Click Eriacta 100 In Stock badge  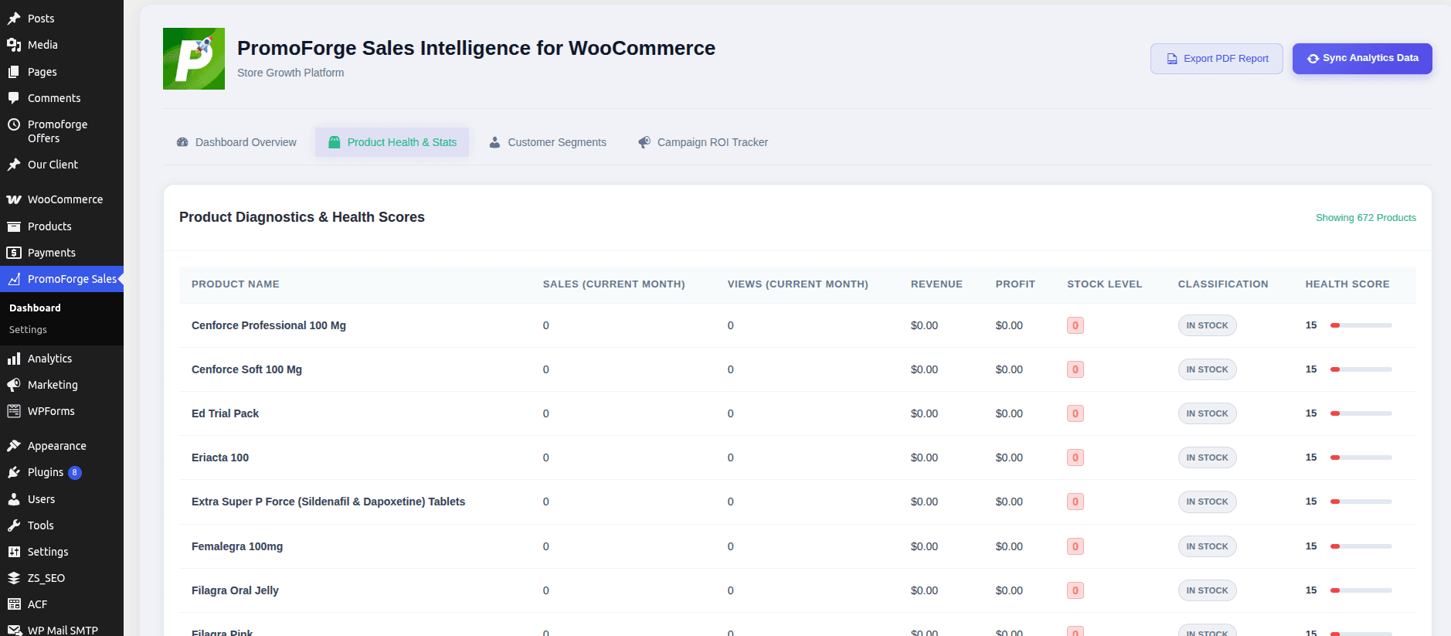[x=1207, y=457]
